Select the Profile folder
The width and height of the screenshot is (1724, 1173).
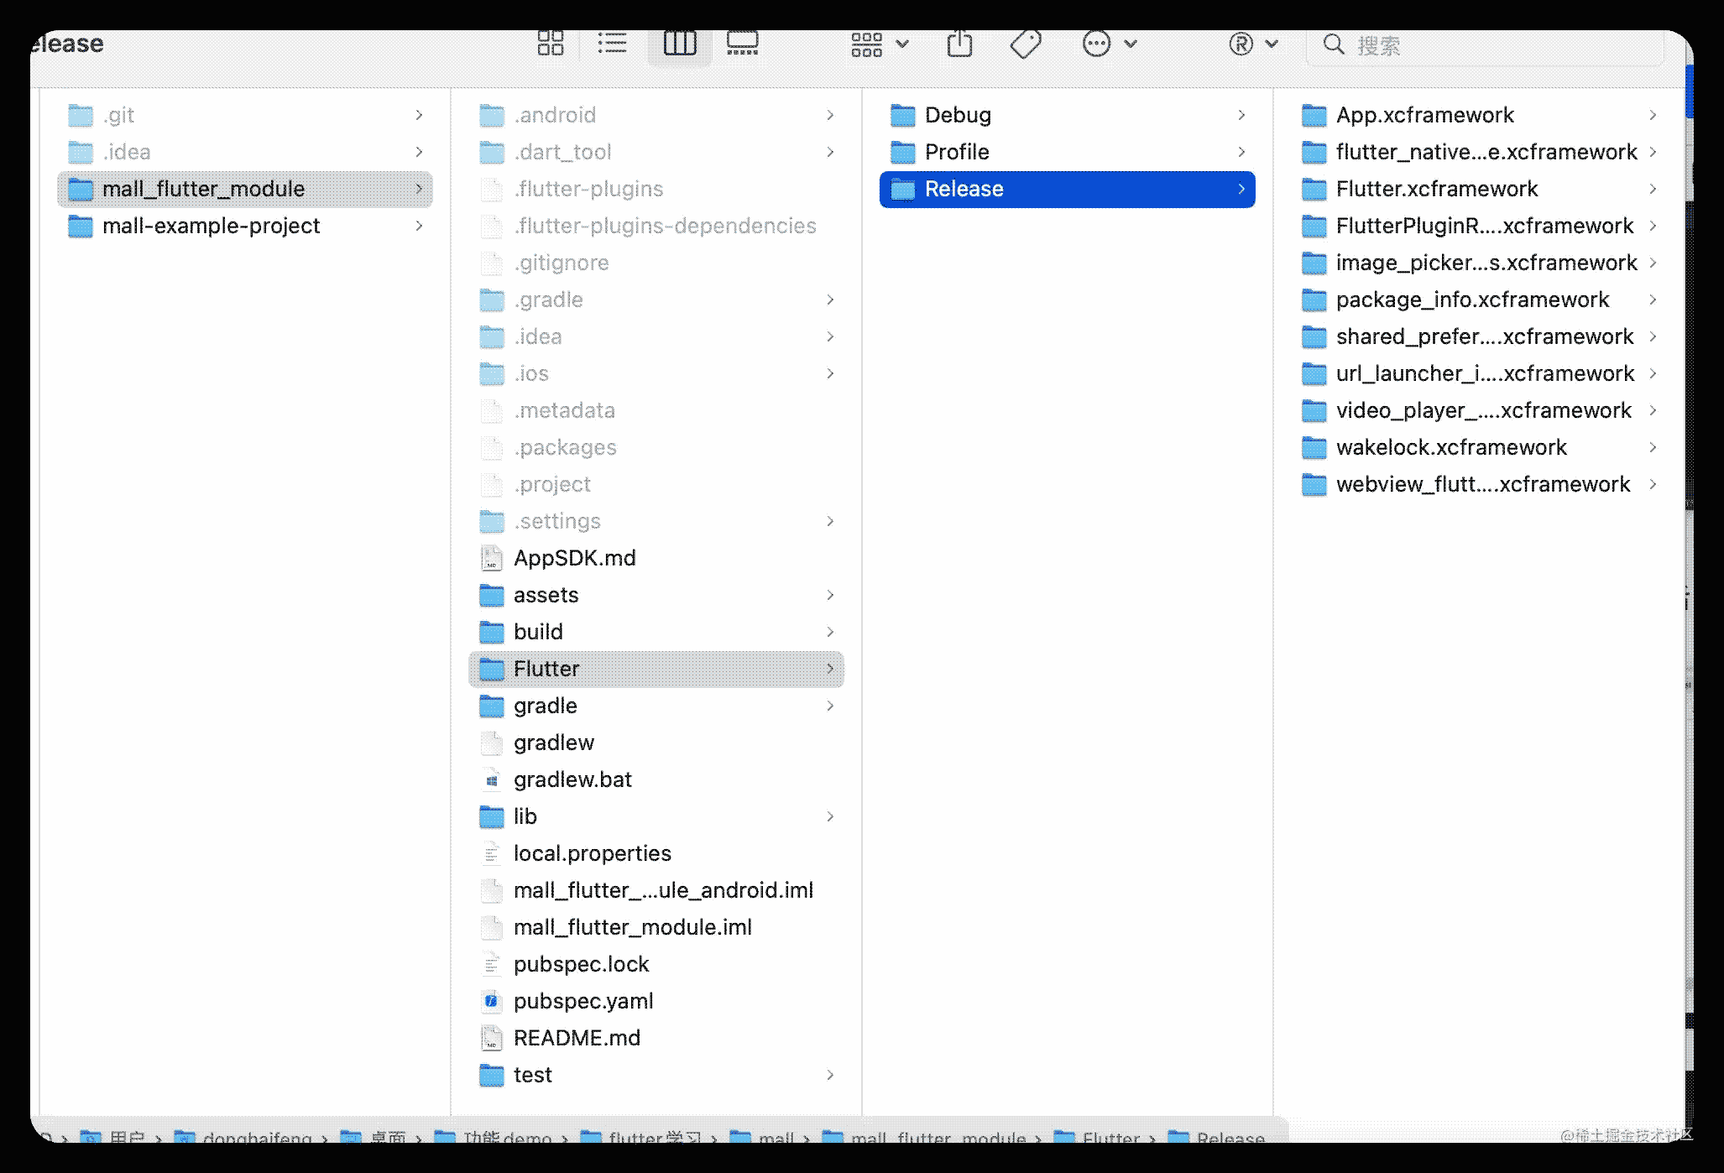click(1068, 152)
